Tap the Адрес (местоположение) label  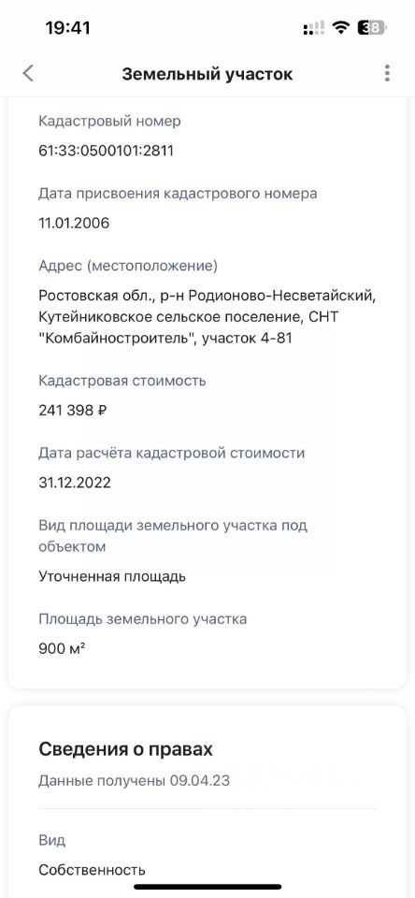(x=128, y=266)
